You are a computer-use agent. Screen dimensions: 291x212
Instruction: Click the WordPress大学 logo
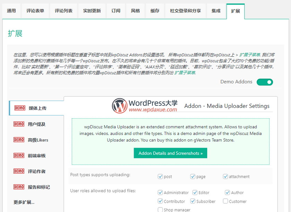pyautogui.click(x=144, y=106)
